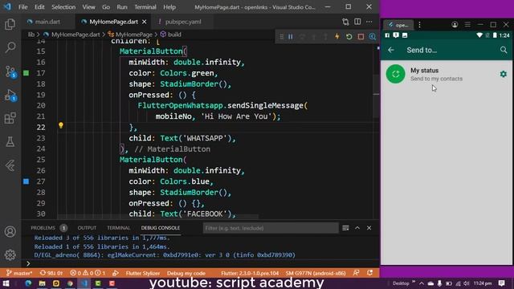This screenshot has height=289, width=514.
Task: Click the master branch in status bar
Action: pos(19,273)
